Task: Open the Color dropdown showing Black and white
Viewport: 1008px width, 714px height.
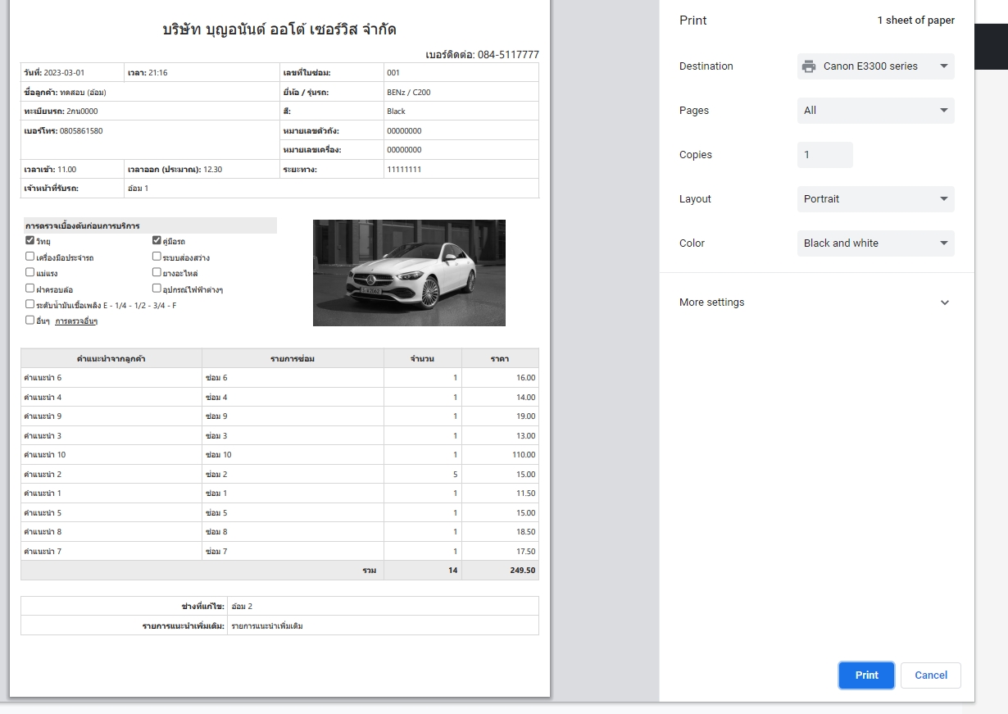Action: pos(875,243)
